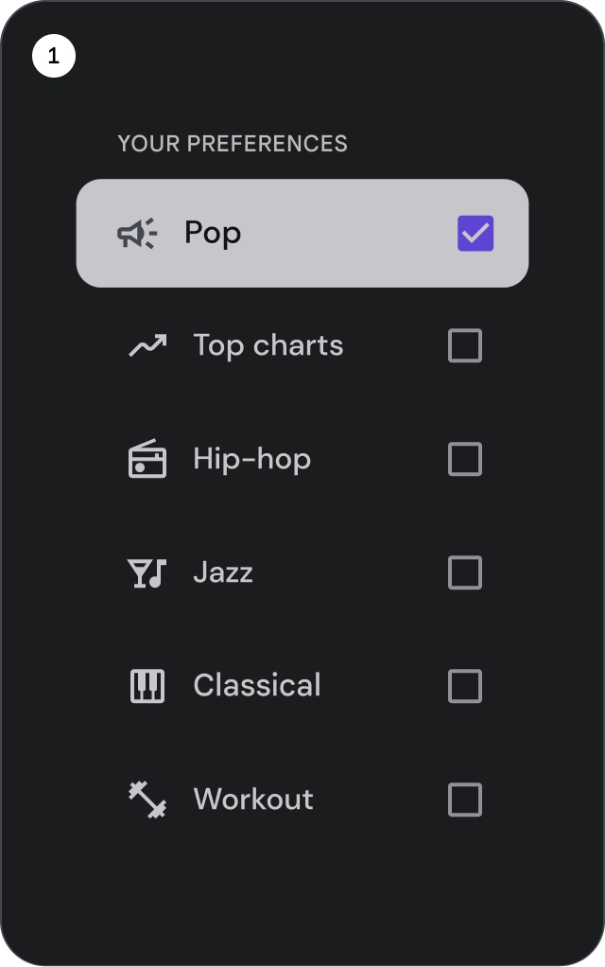Click the radio icon next to Hip-hop
This screenshot has width=605, height=967.
click(147, 459)
